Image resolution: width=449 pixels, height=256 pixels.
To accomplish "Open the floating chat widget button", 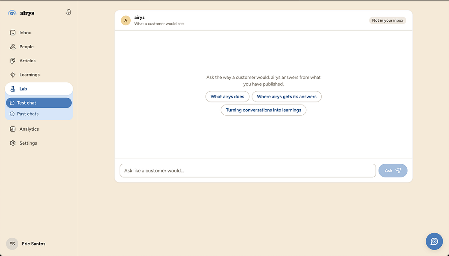I will [x=434, y=241].
